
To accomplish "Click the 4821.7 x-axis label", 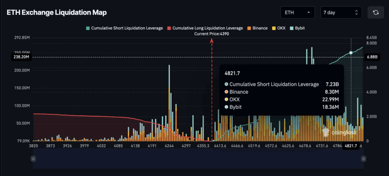I will point(351,146).
